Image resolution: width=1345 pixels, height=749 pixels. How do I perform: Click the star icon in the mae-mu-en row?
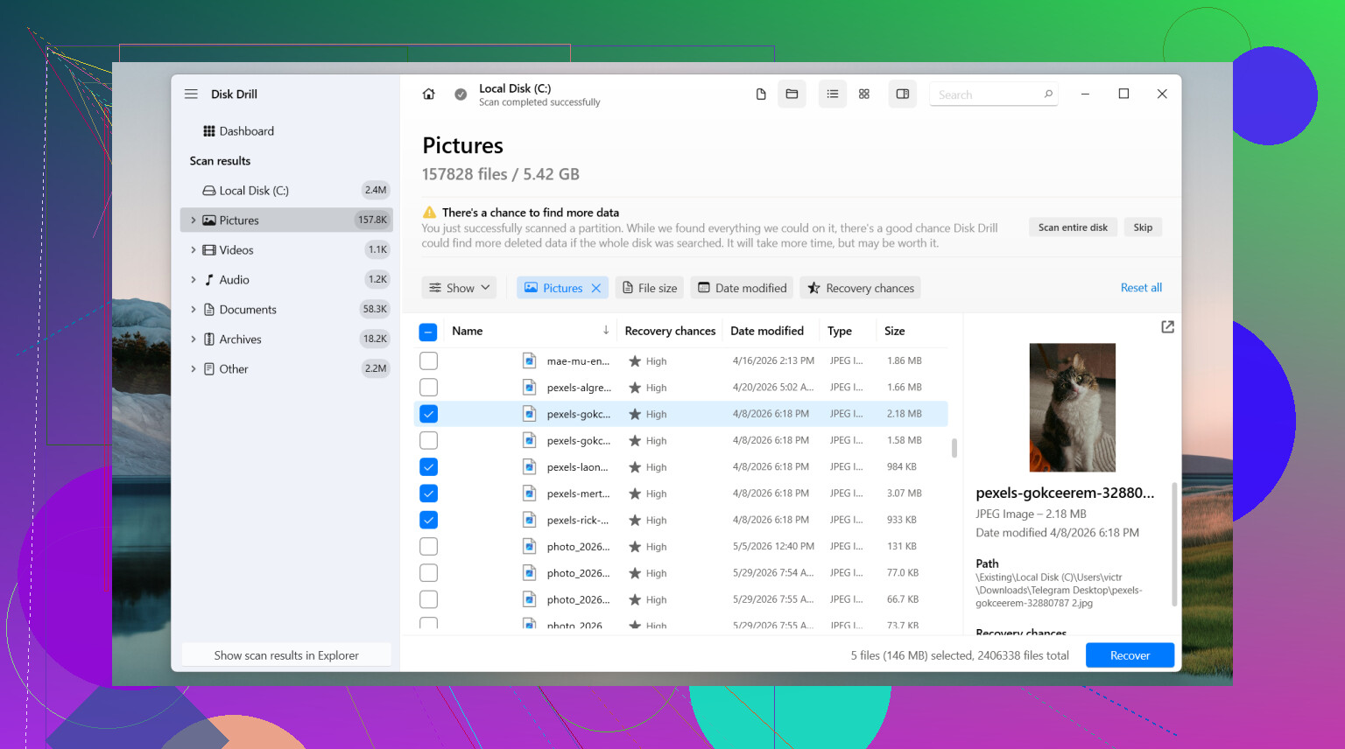coord(635,360)
